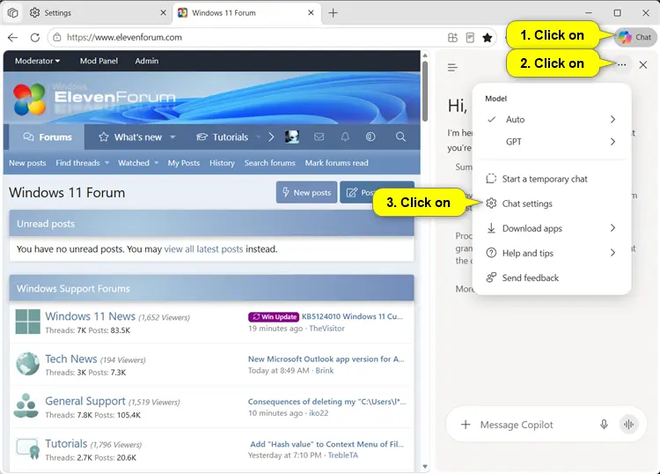Click the scrollbar down arrow
This screenshot has height=474, width=660.
click(425, 466)
